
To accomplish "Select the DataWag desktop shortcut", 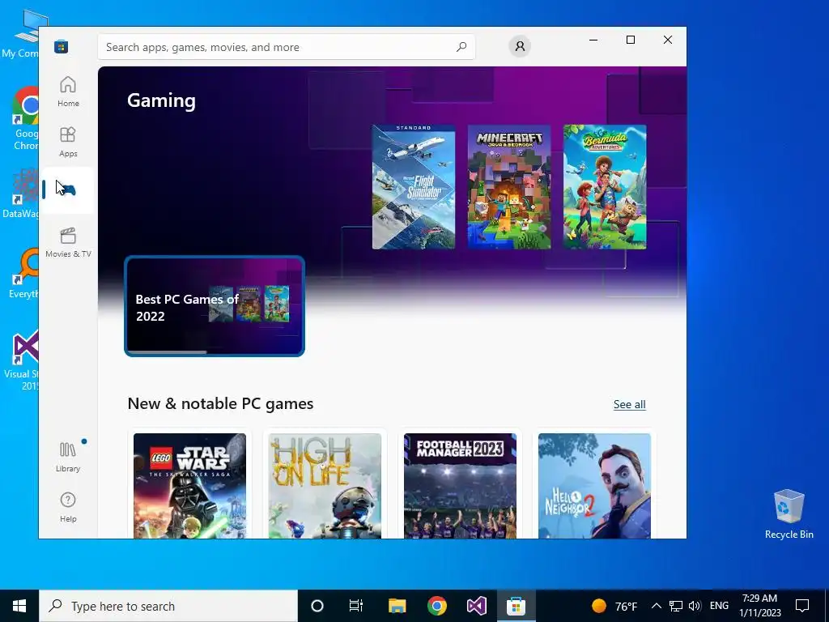I will click(21, 194).
